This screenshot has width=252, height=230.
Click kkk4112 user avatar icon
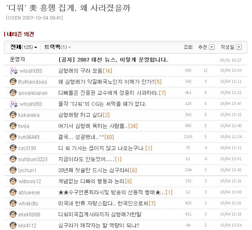click(13, 225)
